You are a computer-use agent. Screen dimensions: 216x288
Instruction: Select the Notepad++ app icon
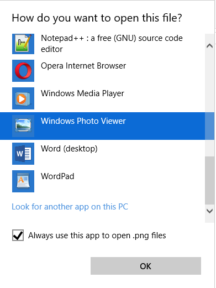pyautogui.click(x=23, y=44)
